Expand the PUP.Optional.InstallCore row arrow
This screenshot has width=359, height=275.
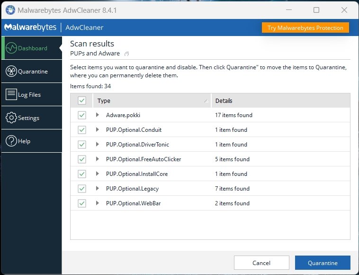point(98,174)
